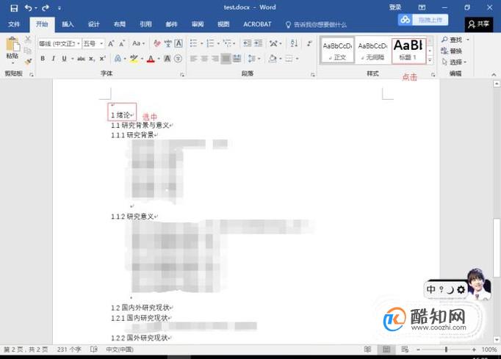Open the bullet list dropdown arrow
The height and width of the screenshot is (359, 501).
[x=201, y=43]
